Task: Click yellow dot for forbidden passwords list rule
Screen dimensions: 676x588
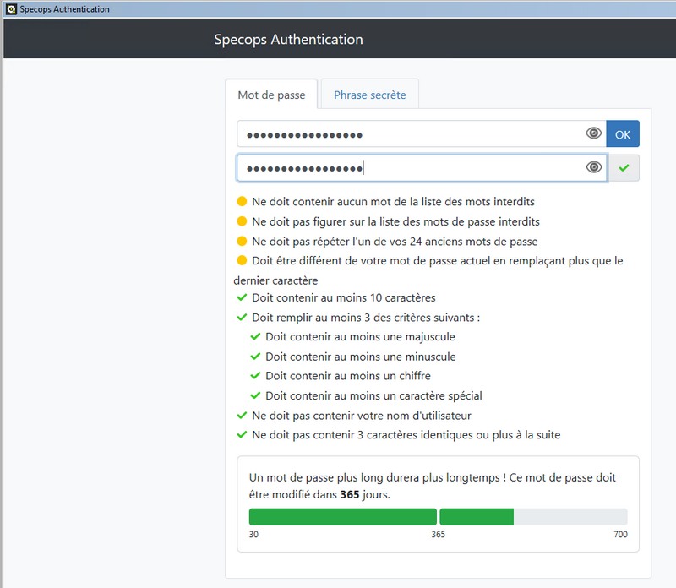Action: pyautogui.click(x=242, y=221)
